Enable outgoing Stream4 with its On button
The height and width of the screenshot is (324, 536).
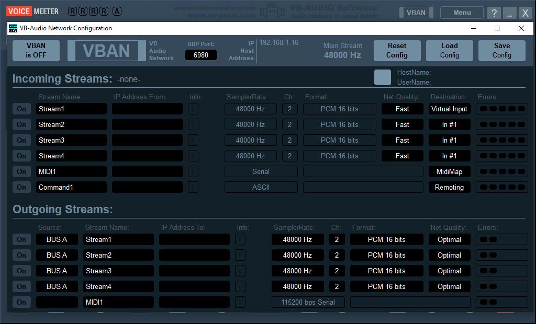point(21,287)
